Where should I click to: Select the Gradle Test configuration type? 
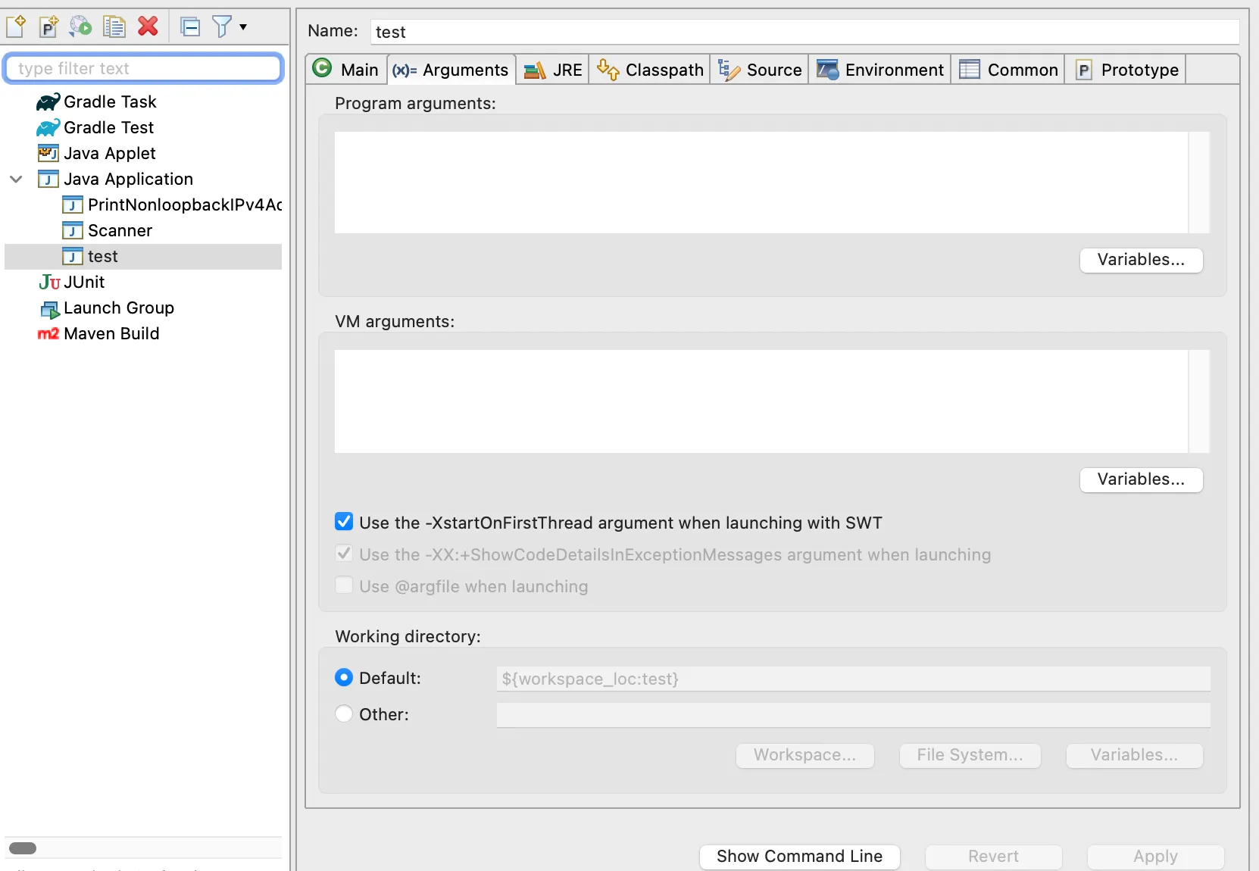(108, 127)
